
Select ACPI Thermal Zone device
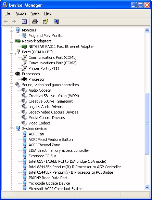coord(44,145)
